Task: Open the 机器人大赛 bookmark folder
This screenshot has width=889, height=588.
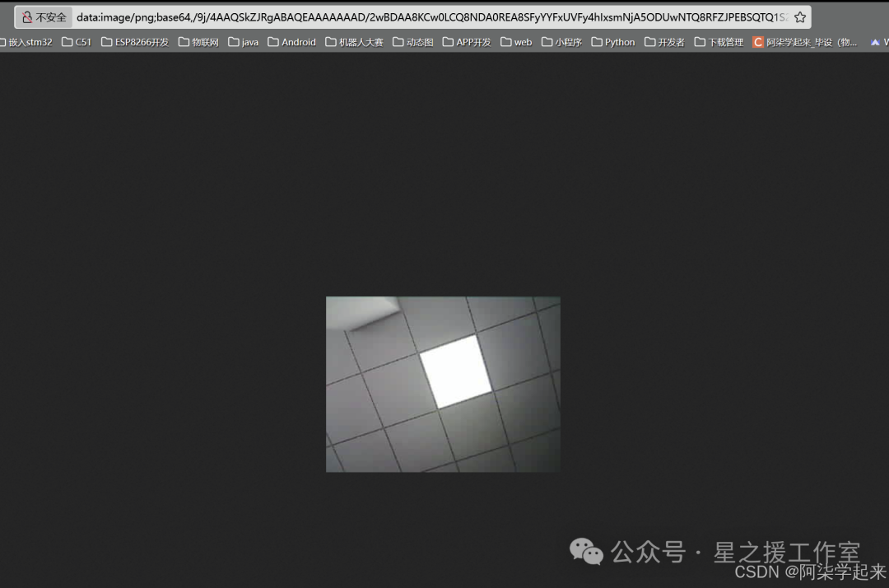Action: 354,42
